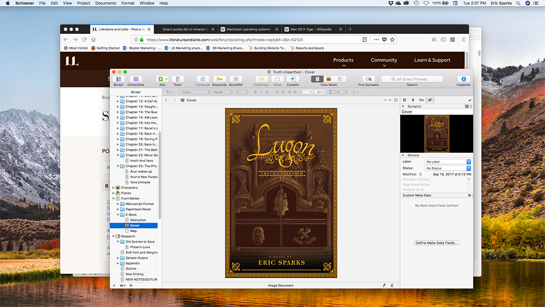This screenshot has width=545, height=307.
Task: Toggle underline formatting
Action: (267, 92)
